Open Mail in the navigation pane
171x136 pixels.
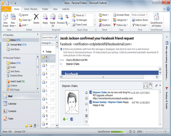click(21, 96)
